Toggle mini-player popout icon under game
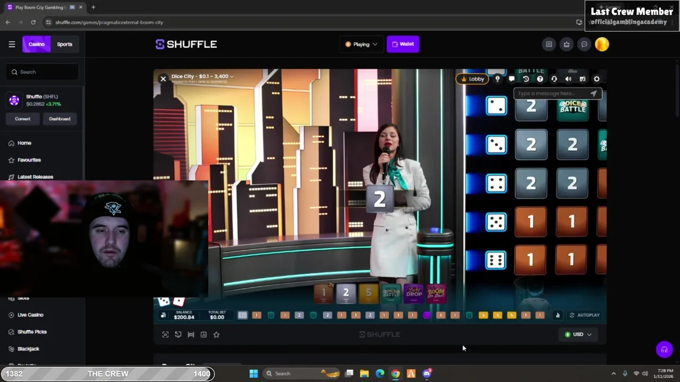 coord(178,334)
